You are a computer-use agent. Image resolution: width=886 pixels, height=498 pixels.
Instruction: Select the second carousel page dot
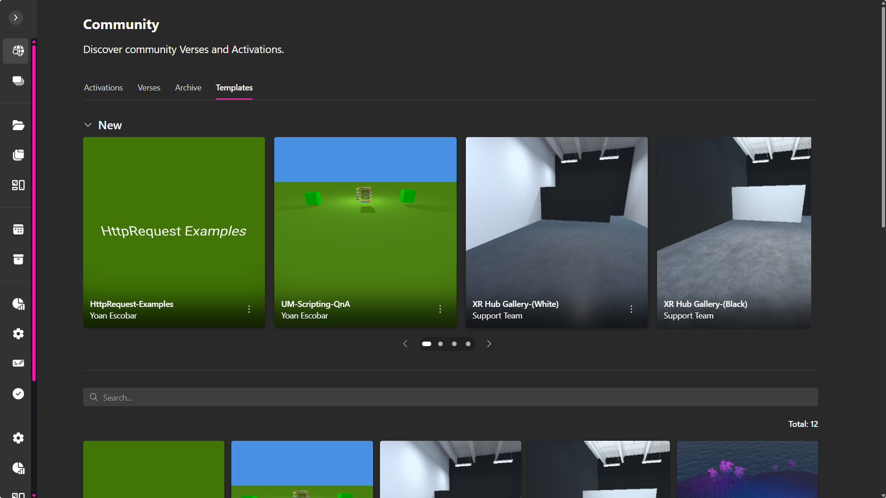(x=440, y=344)
